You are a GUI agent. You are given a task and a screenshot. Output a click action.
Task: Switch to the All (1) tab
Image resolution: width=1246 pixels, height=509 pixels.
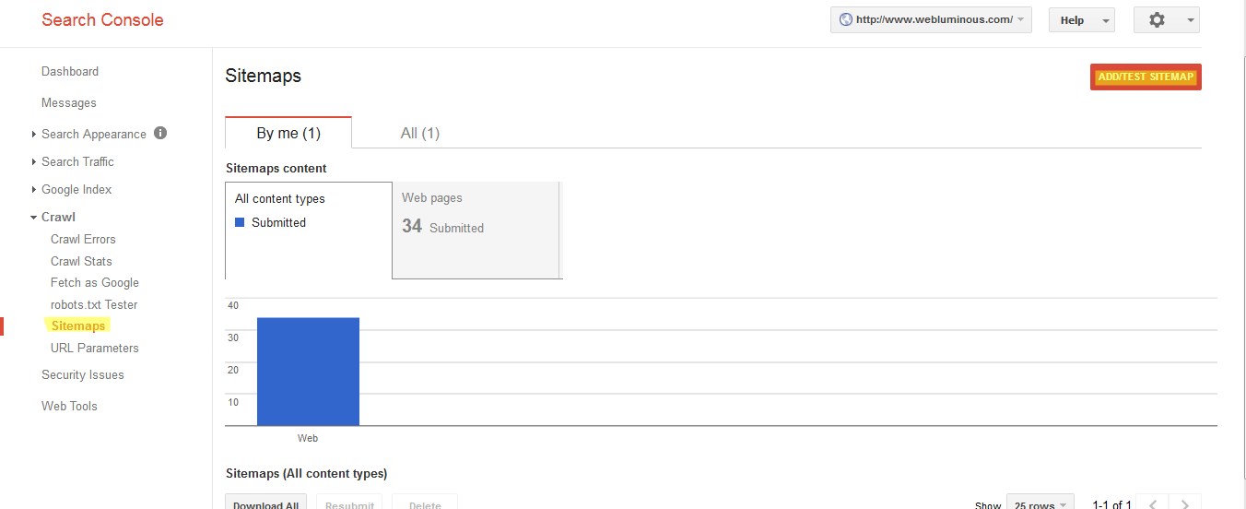click(x=420, y=133)
